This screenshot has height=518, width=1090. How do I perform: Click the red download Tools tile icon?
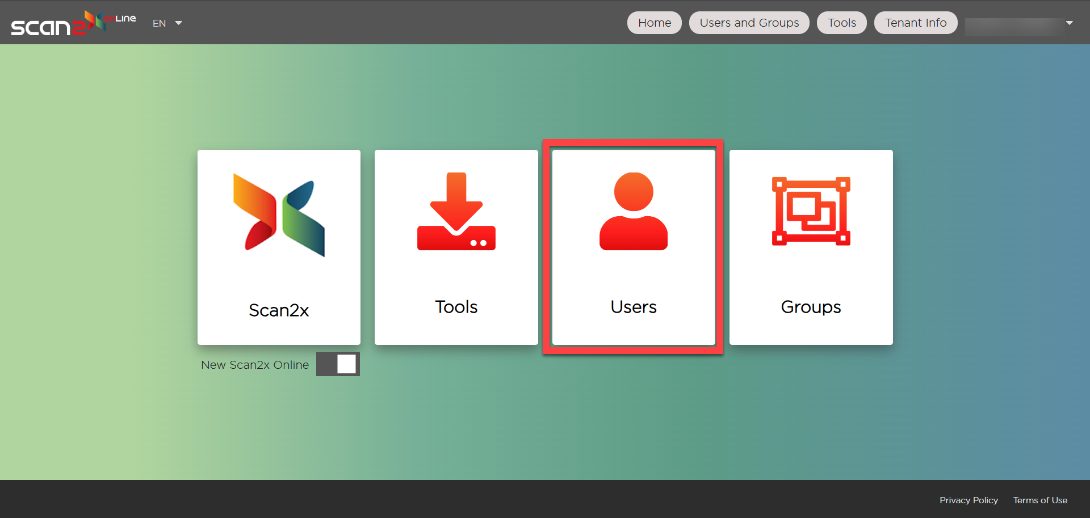pos(456,211)
